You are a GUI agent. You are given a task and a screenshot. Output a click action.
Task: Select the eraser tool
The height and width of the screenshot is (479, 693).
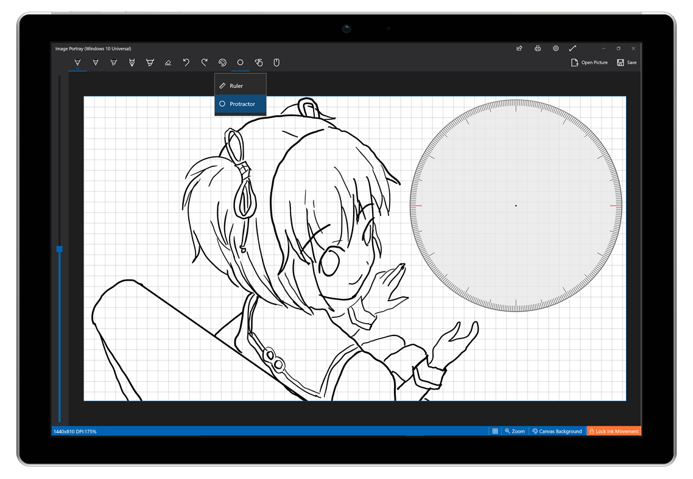pos(168,61)
